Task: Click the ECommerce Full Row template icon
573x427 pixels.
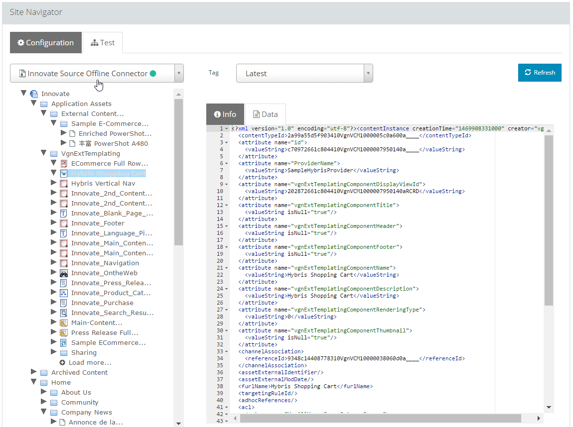Action: 64,164
